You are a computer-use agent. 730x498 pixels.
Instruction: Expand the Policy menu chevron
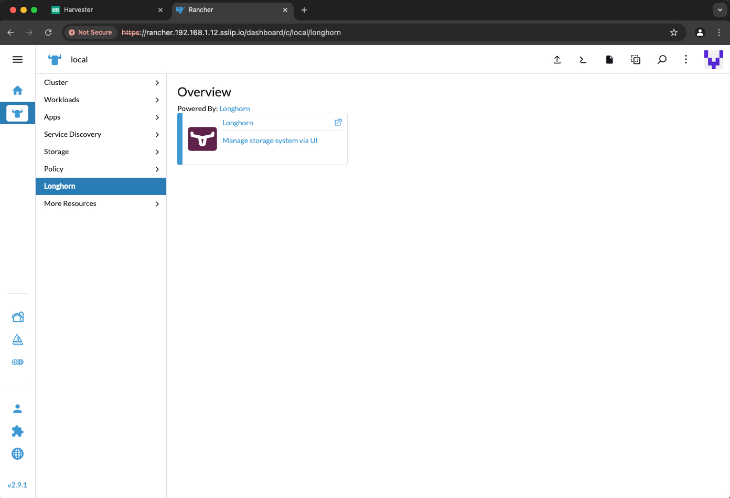(x=157, y=169)
